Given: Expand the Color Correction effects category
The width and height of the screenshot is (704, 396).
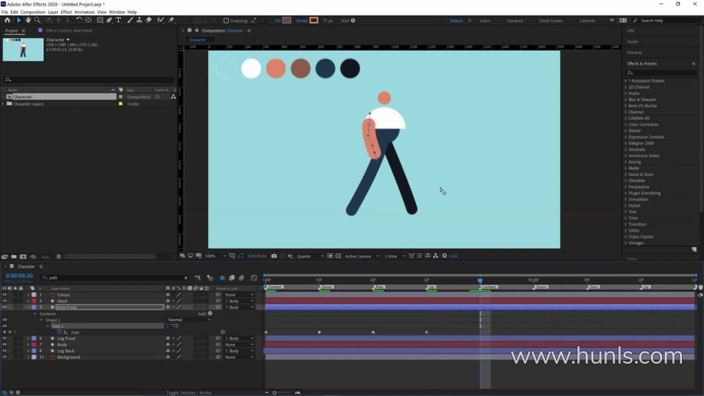Looking at the screenshot, I should click(x=626, y=125).
